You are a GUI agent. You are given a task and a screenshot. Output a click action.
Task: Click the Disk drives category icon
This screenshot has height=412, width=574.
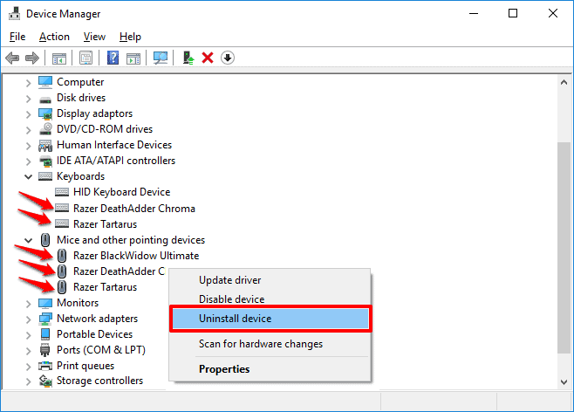click(x=45, y=99)
